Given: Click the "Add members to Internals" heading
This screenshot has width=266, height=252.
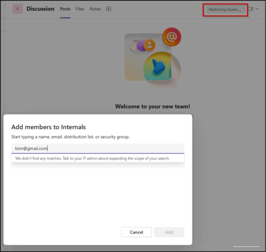Looking at the screenshot, I should click(x=48, y=127).
